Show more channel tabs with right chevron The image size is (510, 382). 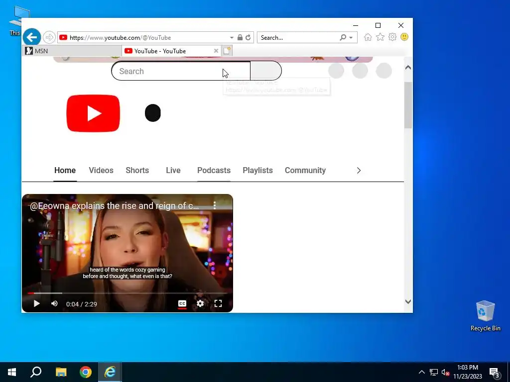click(x=359, y=171)
